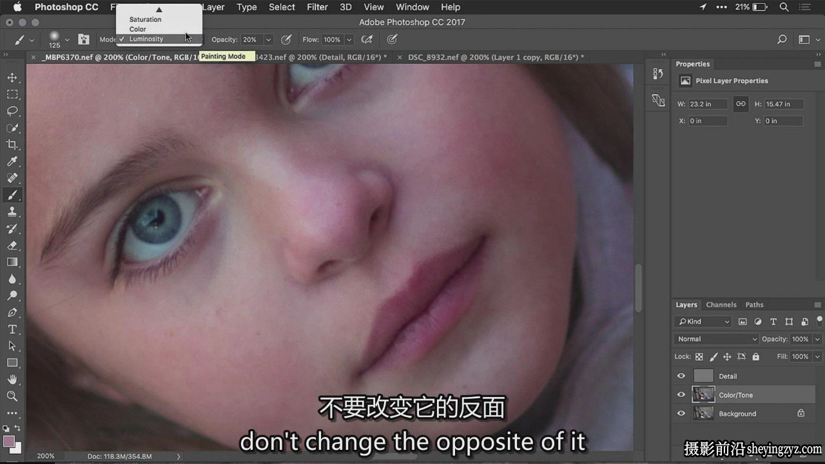This screenshot has height=464, width=825.
Task: Select the Lasso tool
Action: (x=12, y=111)
